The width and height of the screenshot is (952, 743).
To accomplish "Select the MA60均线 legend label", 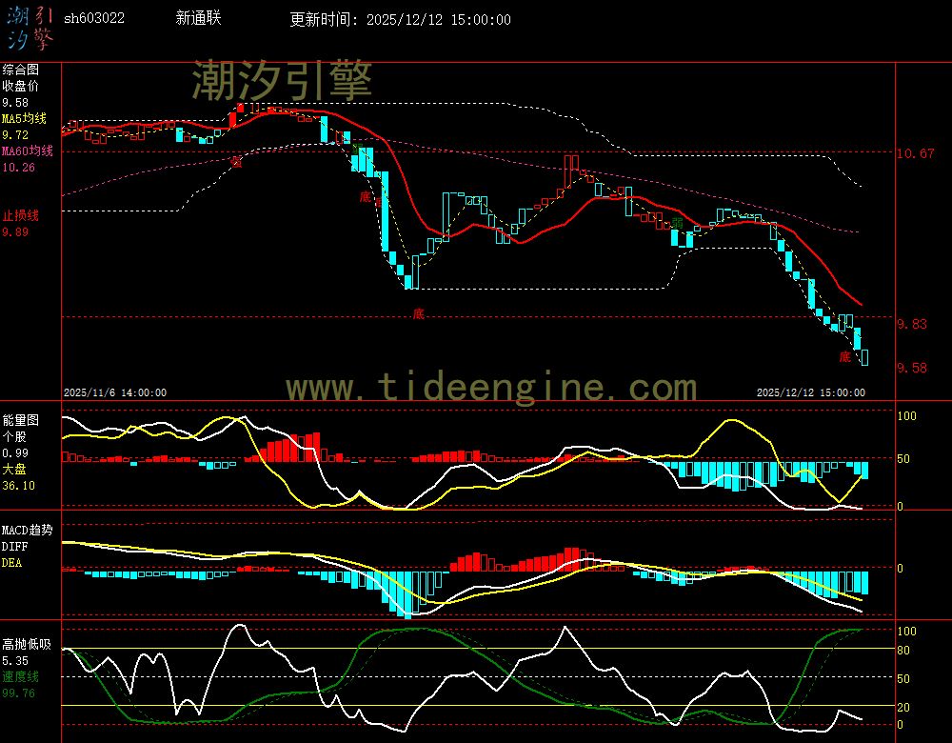I will (28, 151).
